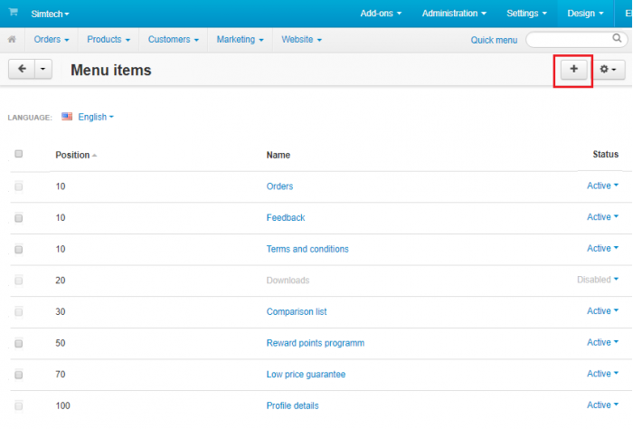The image size is (633, 429).
Task: Open the Feedback menu item
Action: point(286,218)
